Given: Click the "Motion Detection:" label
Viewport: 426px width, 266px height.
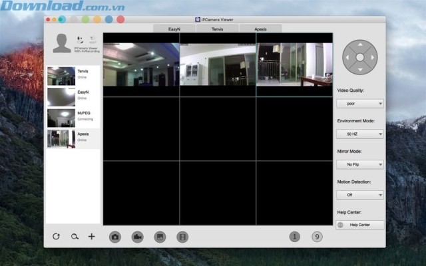Looking at the screenshot, I should [354, 182].
